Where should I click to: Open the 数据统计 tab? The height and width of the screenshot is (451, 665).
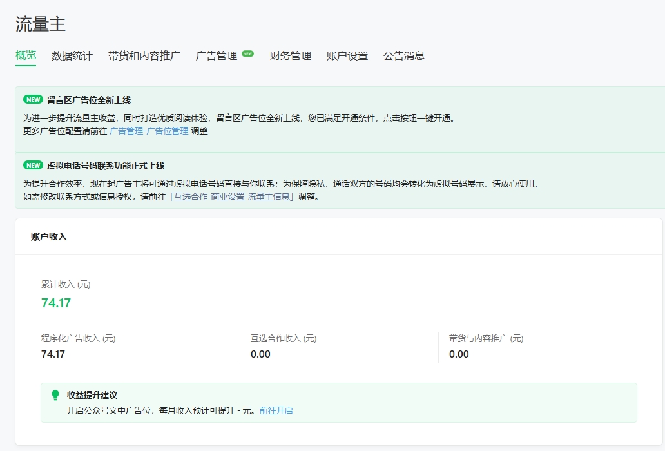pos(72,56)
